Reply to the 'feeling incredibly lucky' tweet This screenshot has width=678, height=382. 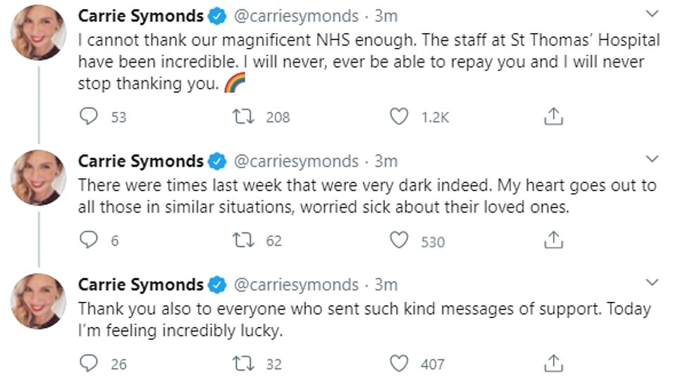pyautogui.click(x=88, y=364)
